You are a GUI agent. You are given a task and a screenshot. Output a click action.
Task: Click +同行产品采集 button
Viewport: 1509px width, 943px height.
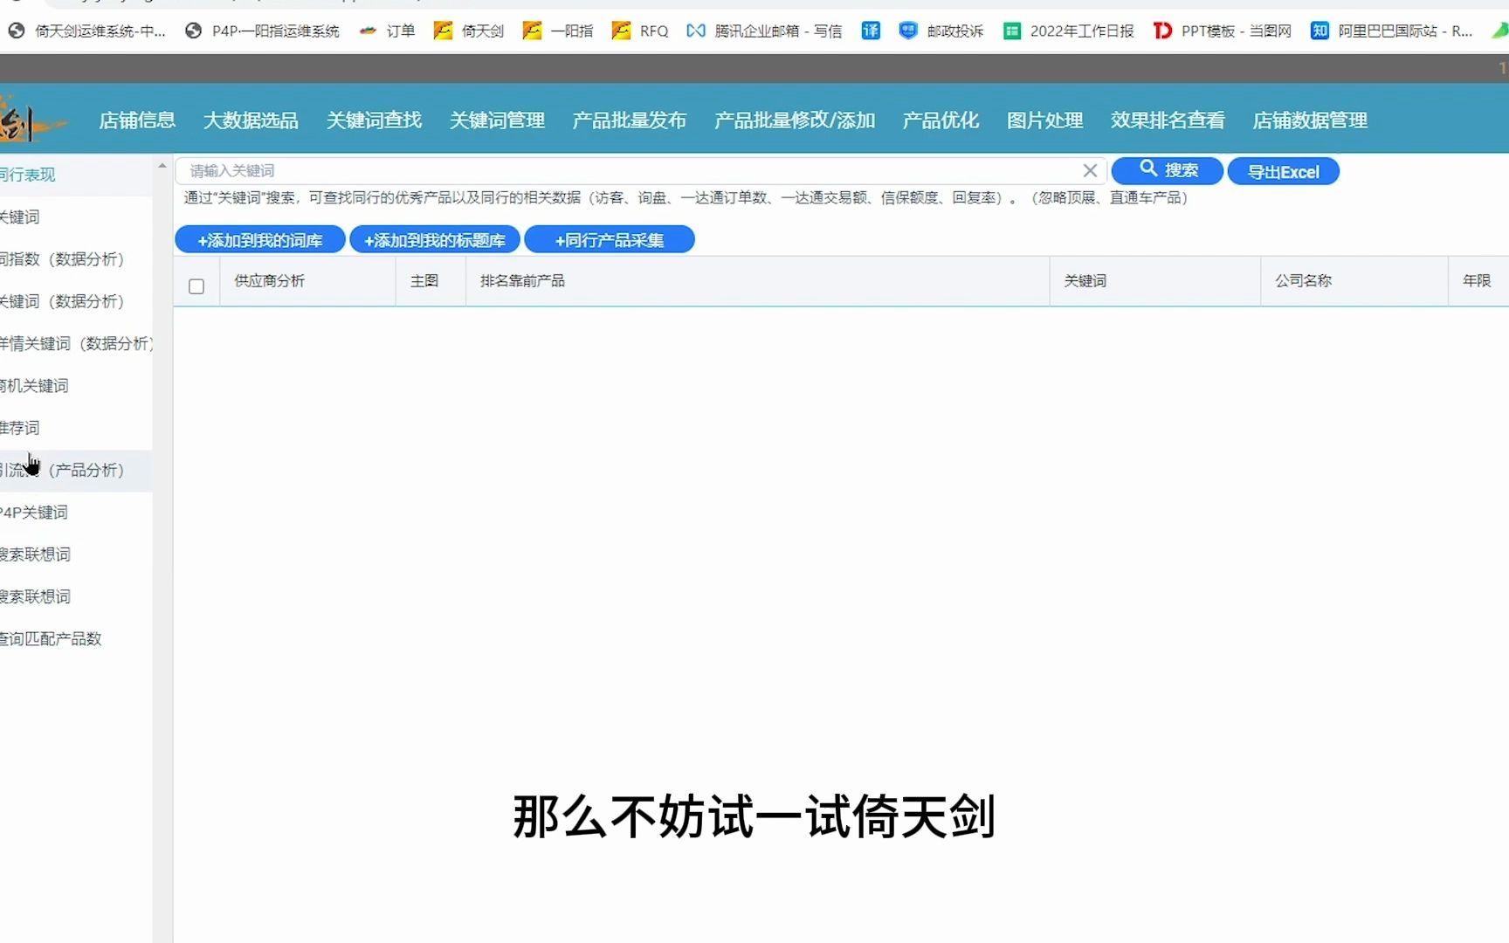pyautogui.click(x=610, y=239)
